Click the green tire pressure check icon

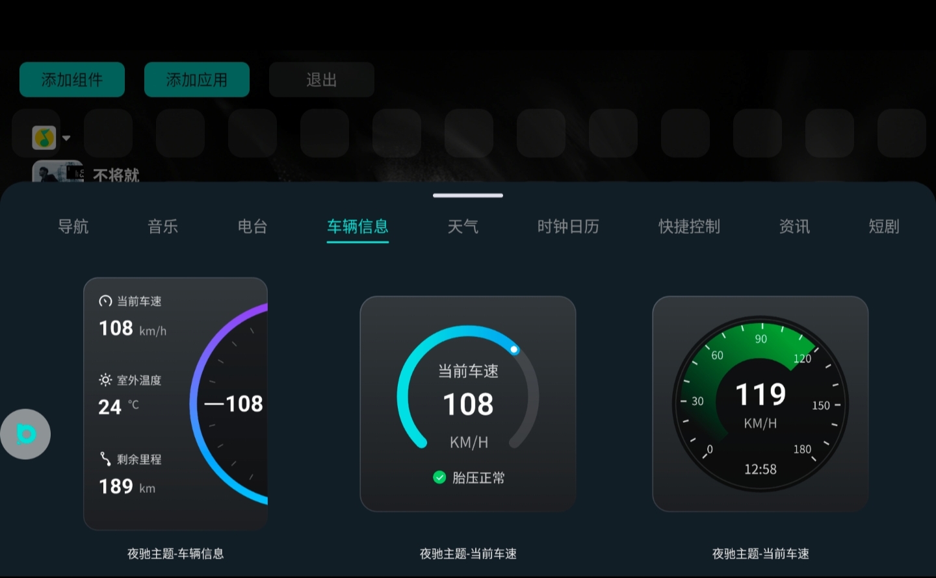tap(439, 477)
